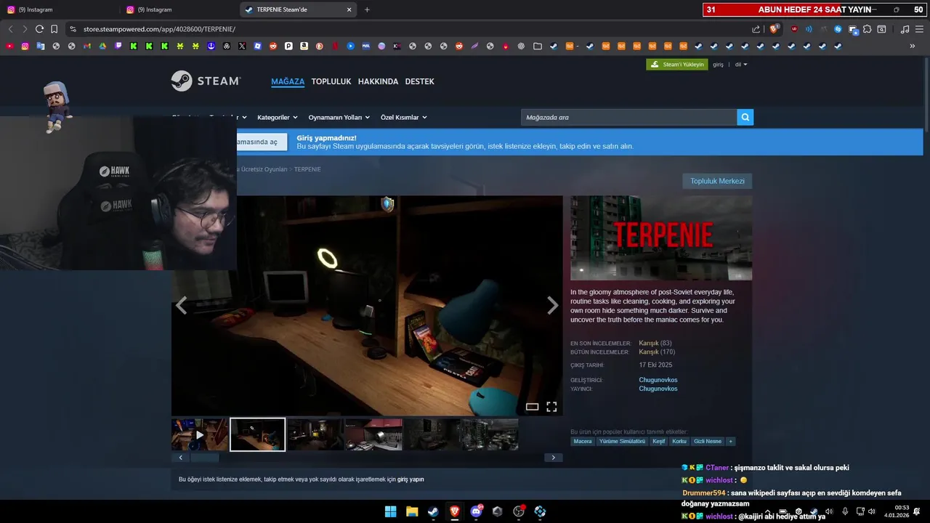This screenshot has width=930, height=523.
Task: Switch to the MAĞAZA tab
Action: pos(288,81)
